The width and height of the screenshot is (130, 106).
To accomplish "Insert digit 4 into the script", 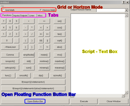I will (4, 28).
